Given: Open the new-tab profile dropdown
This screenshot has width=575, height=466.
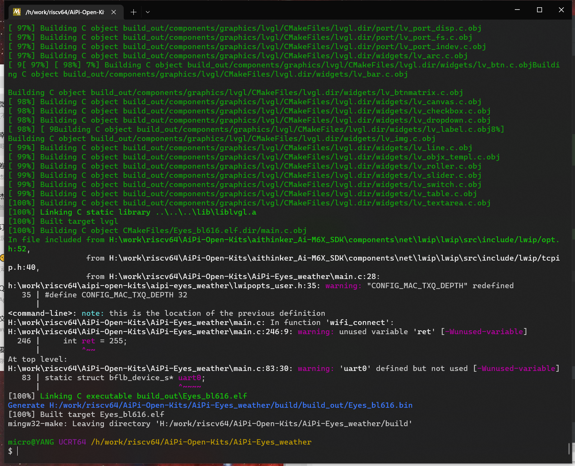Looking at the screenshot, I should (x=148, y=12).
